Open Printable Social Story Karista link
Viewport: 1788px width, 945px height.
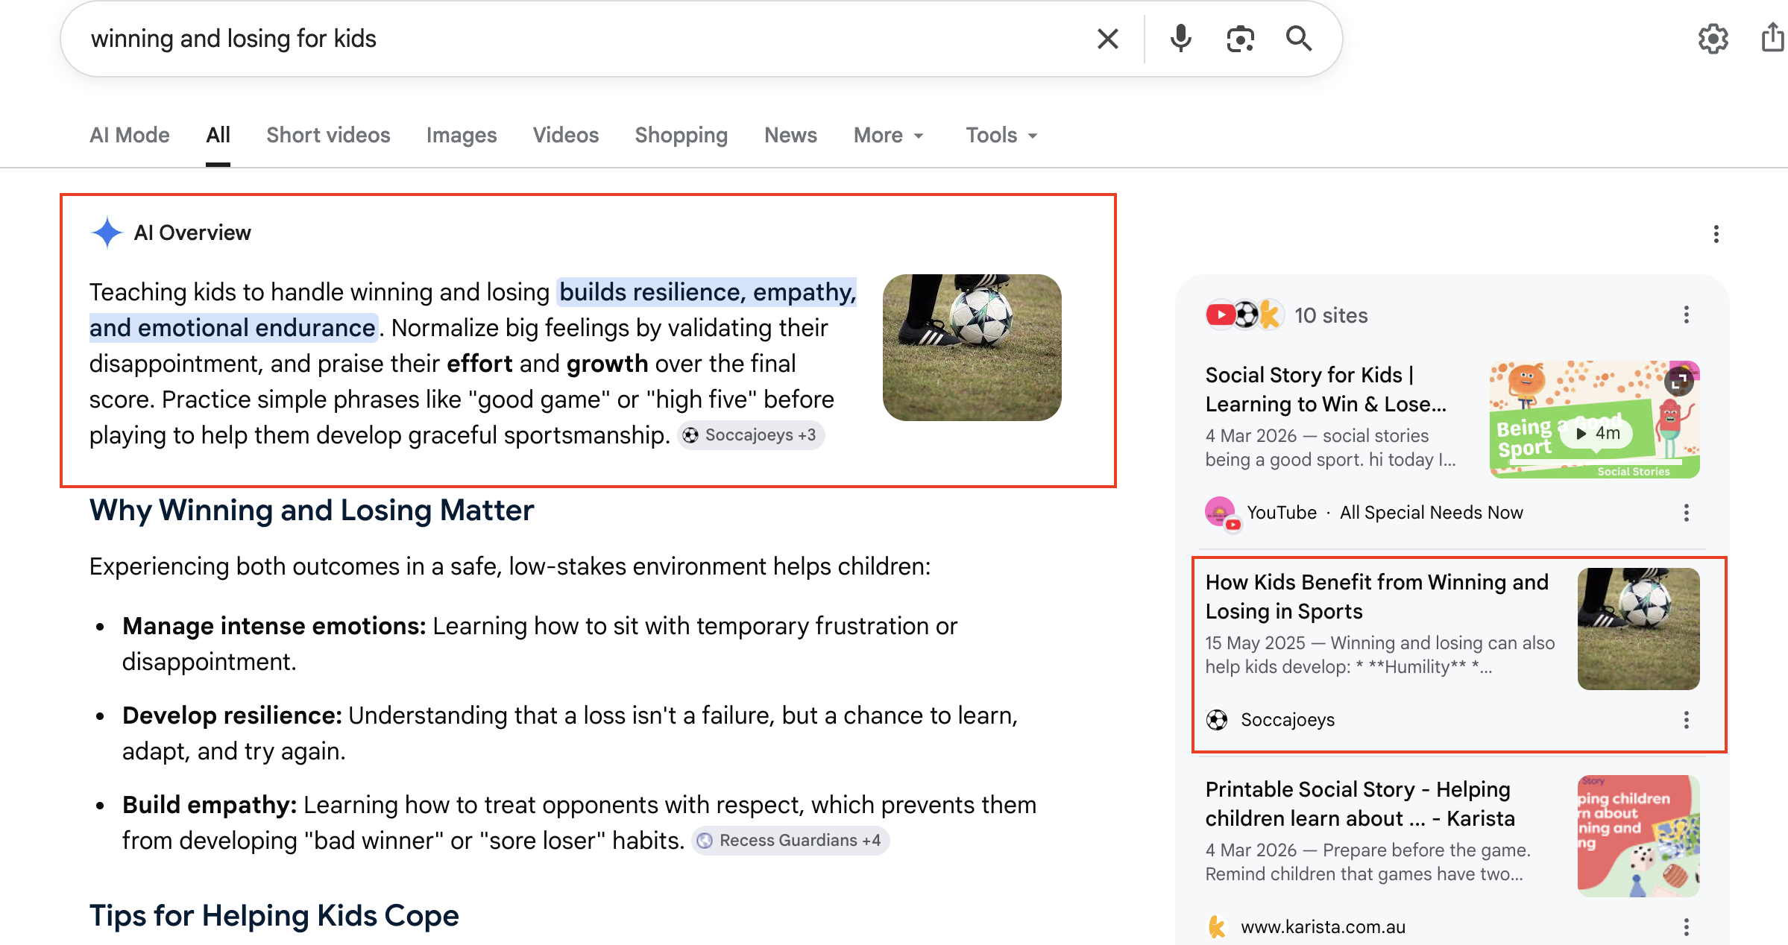click(x=1360, y=803)
